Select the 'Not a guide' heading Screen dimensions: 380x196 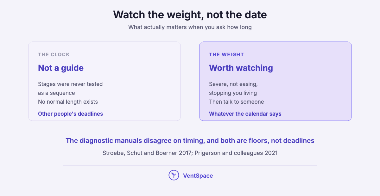pyautogui.click(x=61, y=68)
